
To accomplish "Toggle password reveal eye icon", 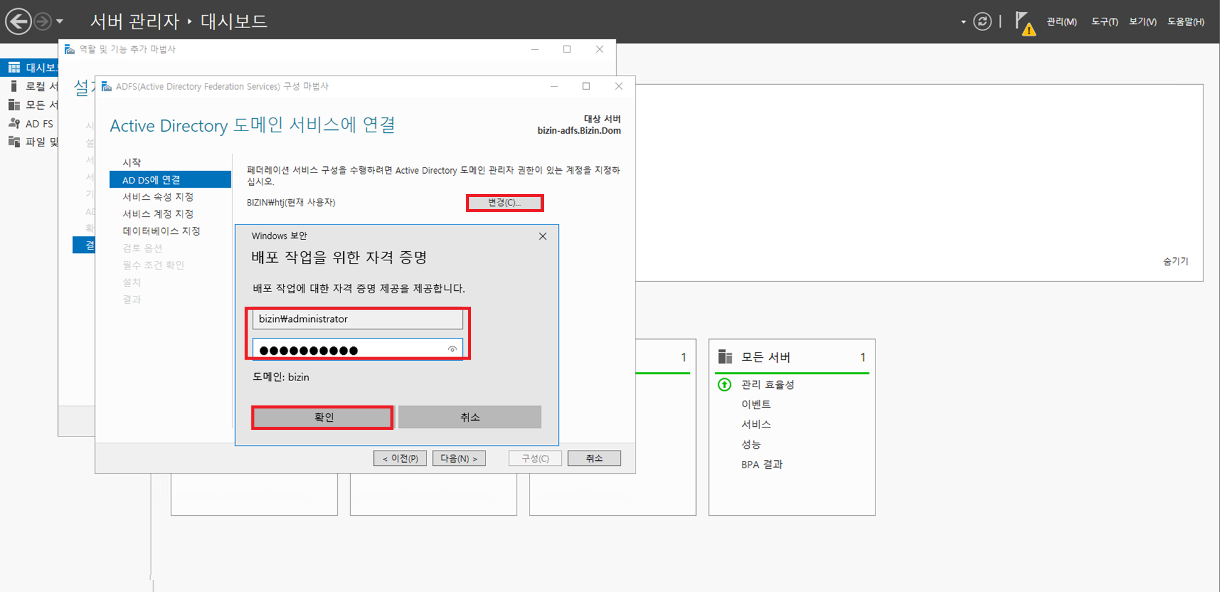I will coord(452,349).
